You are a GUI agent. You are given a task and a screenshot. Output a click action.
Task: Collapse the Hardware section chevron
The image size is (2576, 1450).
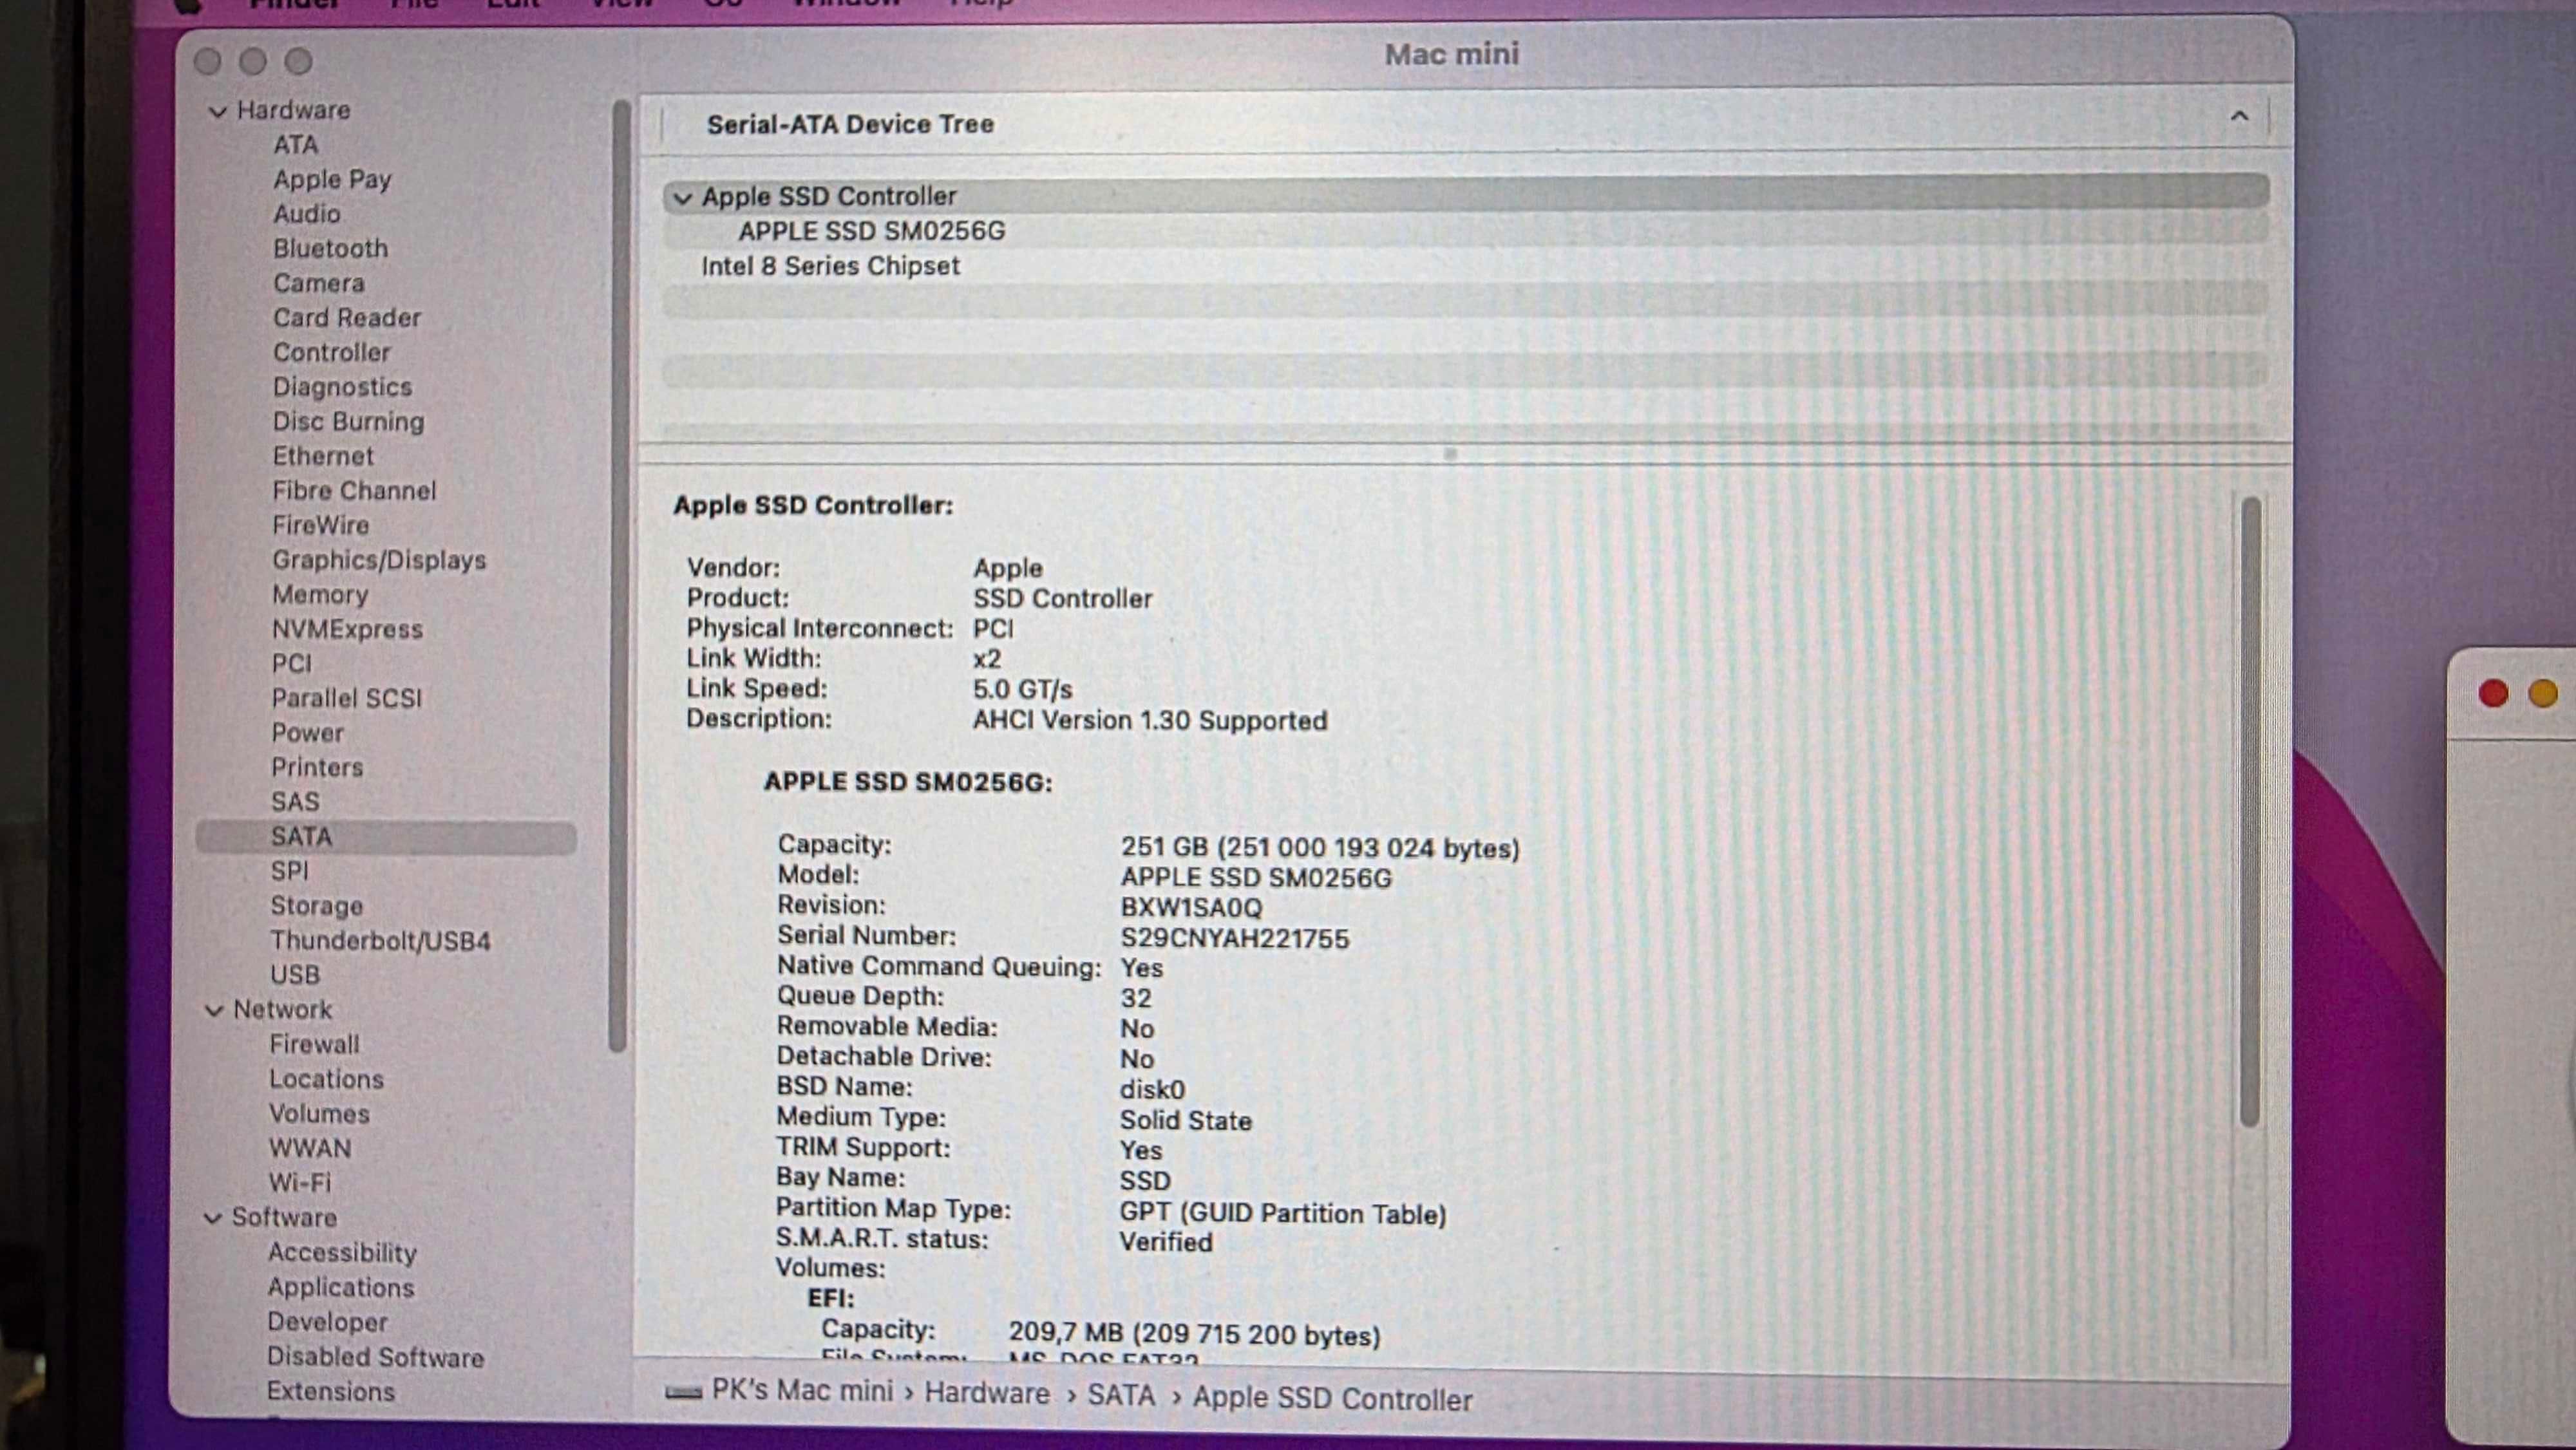click(217, 111)
